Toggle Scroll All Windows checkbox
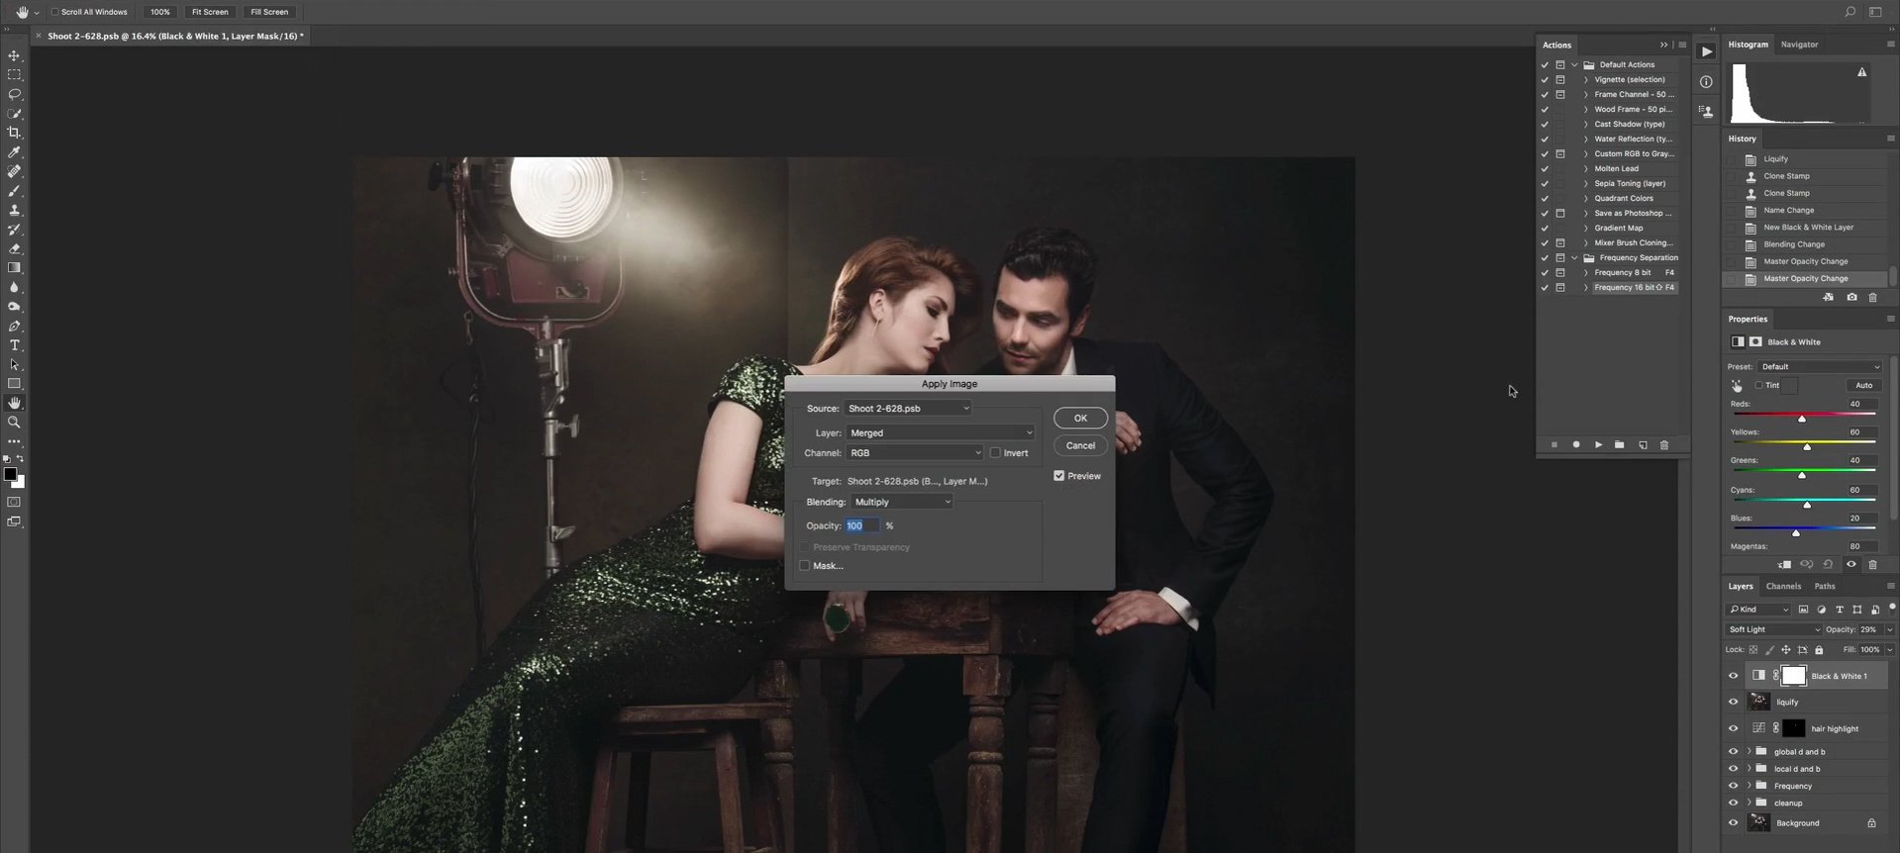This screenshot has height=853, width=1900. 55,12
